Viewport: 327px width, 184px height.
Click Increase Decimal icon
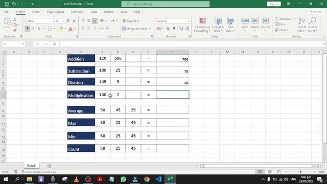[x=181, y=29]
